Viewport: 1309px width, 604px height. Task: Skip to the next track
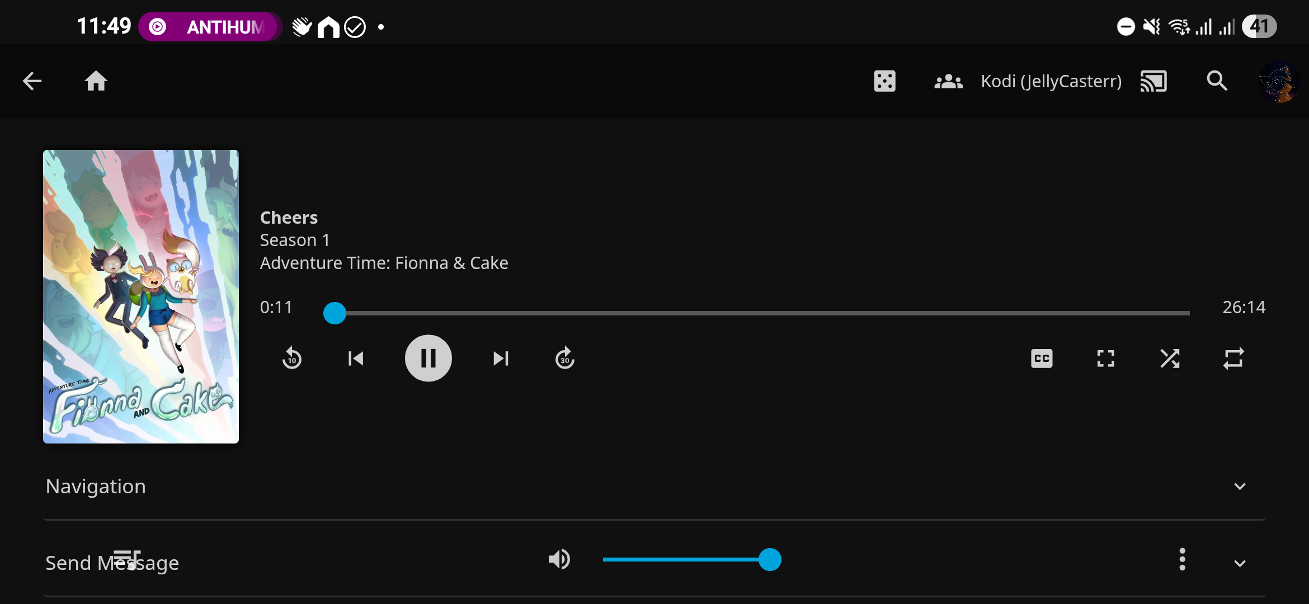pyautogui.click(x=501, y=358)
